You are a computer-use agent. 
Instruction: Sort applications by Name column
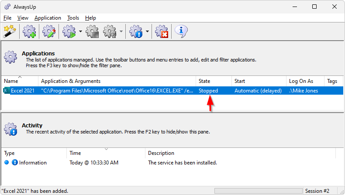(x=20, y=81)
